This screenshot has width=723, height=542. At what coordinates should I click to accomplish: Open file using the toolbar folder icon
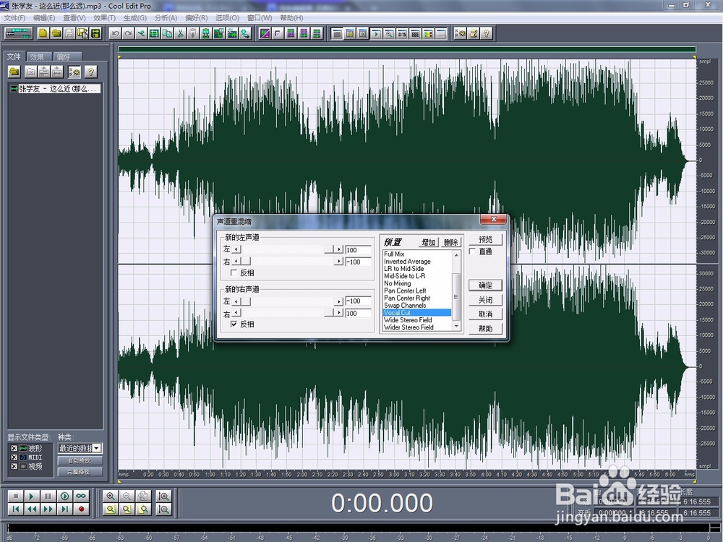point(56,33)
